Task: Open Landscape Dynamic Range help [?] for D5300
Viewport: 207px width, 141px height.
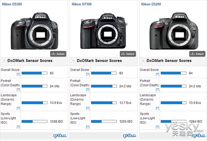Action: [18, 108]
